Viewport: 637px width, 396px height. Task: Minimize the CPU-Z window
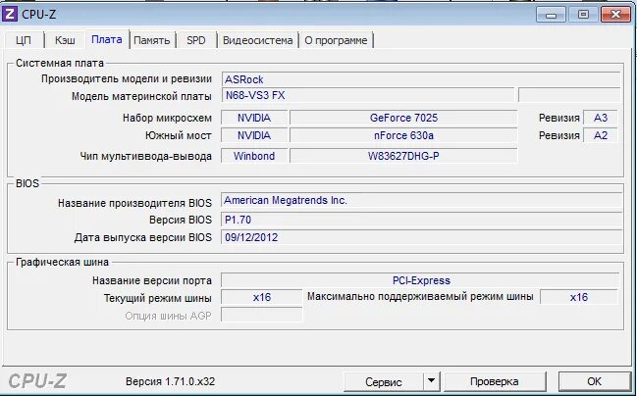(x=552, y=16)
